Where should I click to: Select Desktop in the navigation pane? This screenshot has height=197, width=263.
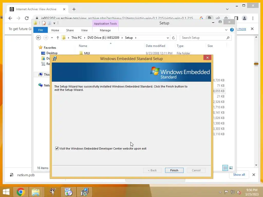(52, 53)
